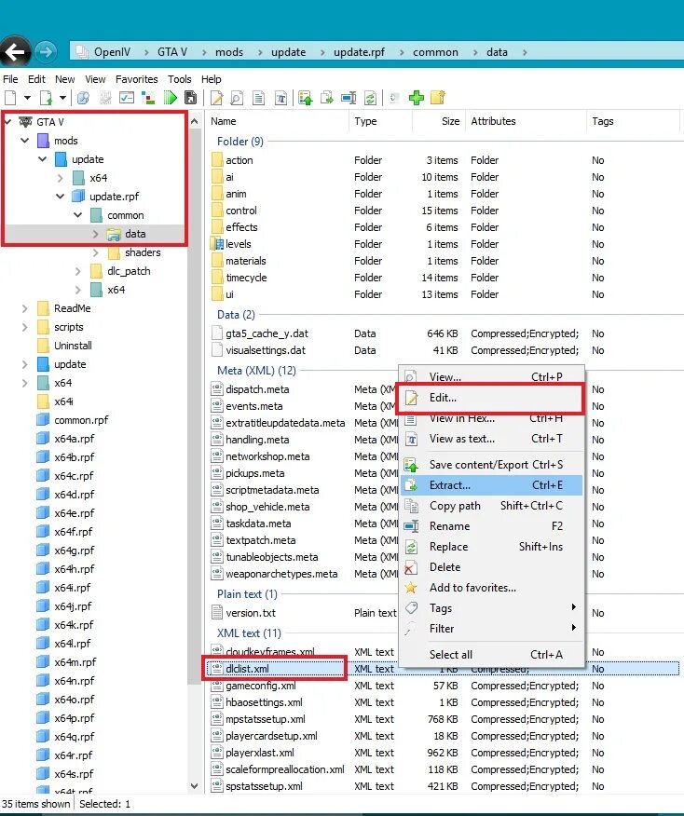This screenshot has width=684, height=816.
Task: Open the Filter submenu in context menu
Action: [492, 629]
